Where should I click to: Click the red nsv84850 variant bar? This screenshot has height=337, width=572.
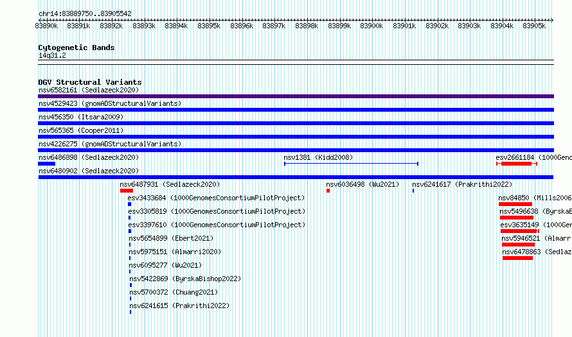click(x=515, y=204)
